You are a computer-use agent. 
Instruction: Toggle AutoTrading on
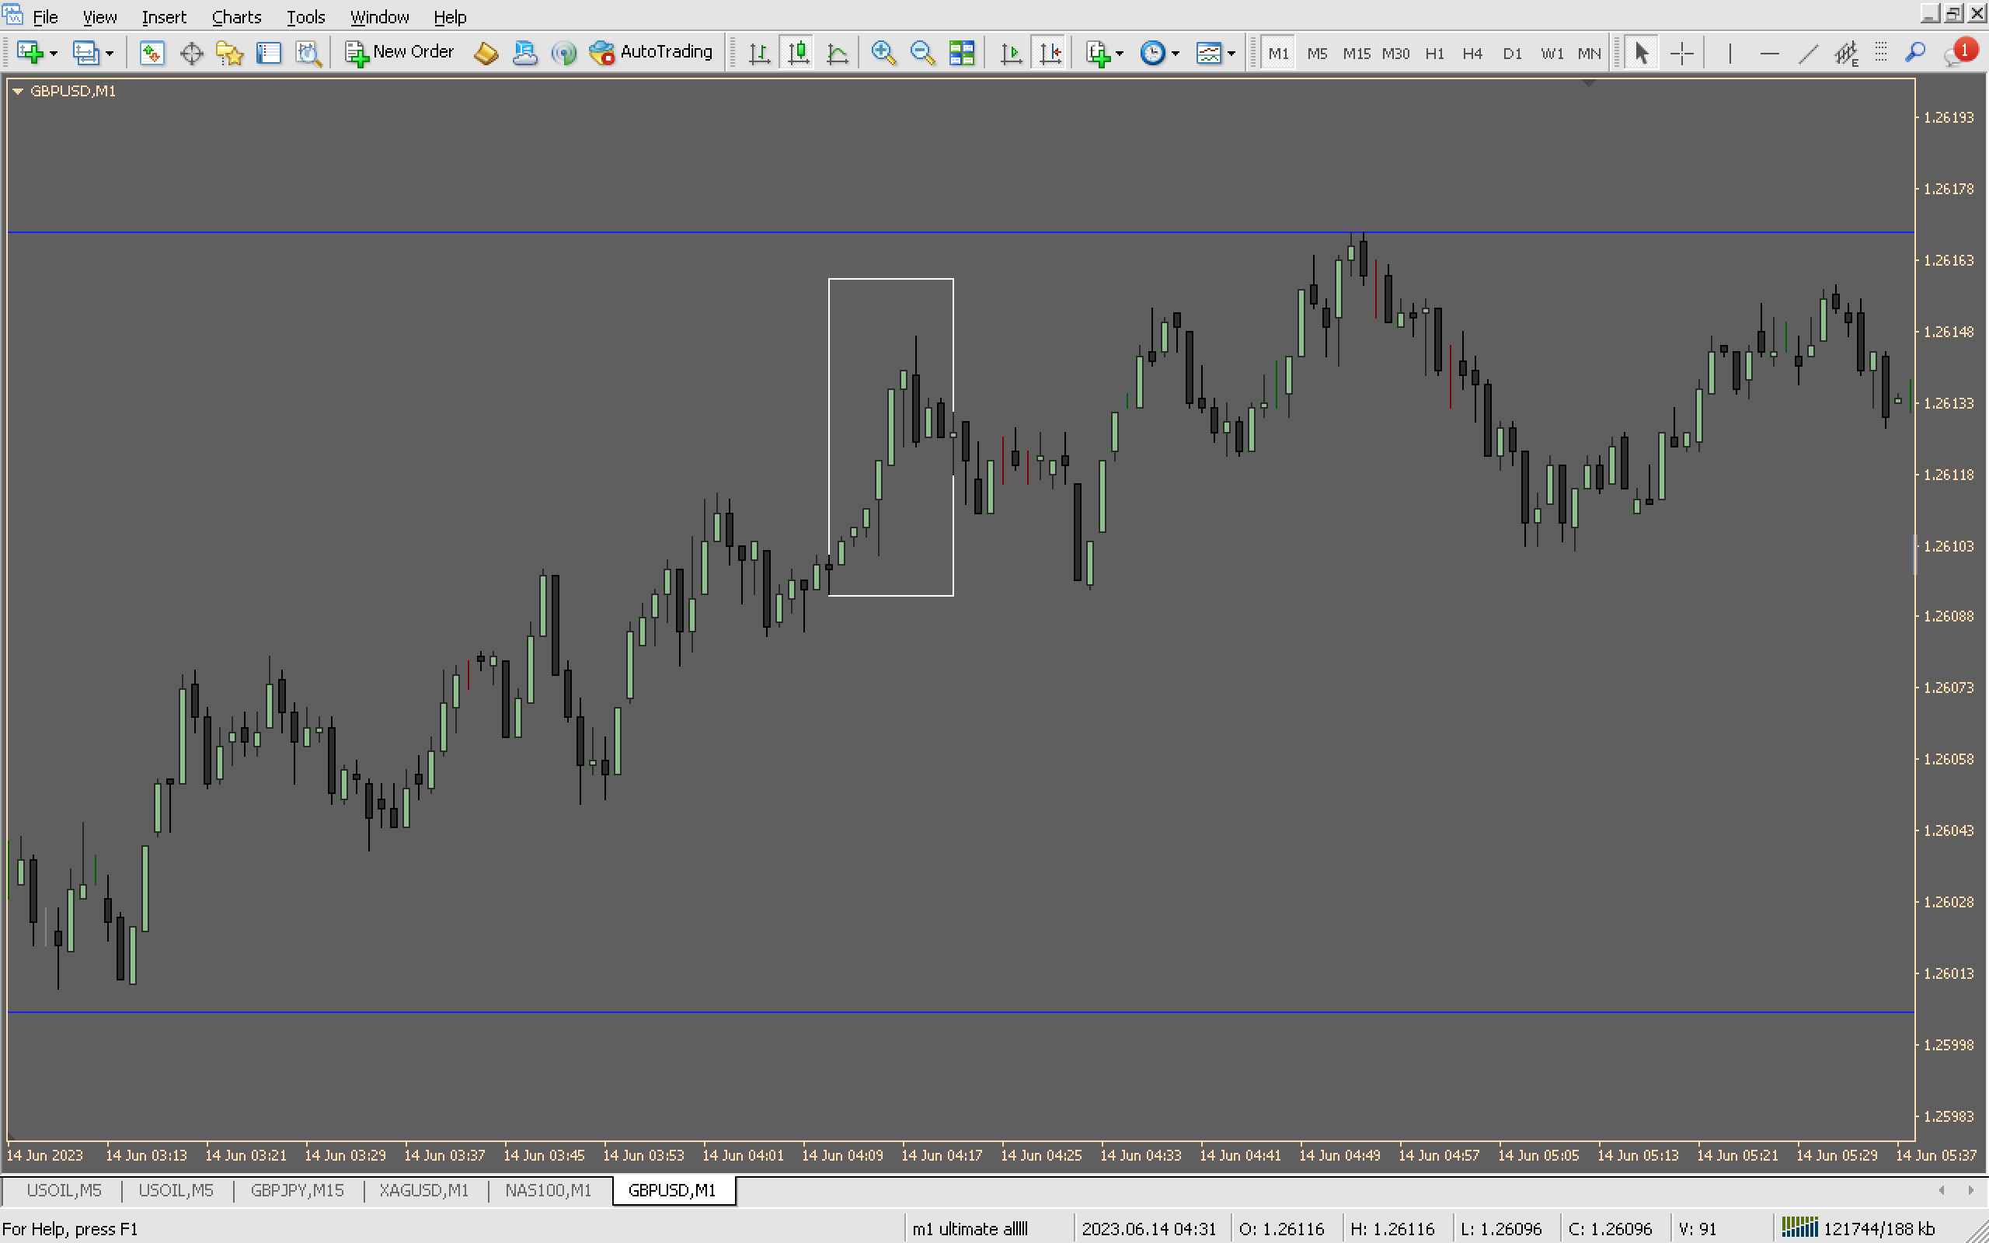pos(651,52)
